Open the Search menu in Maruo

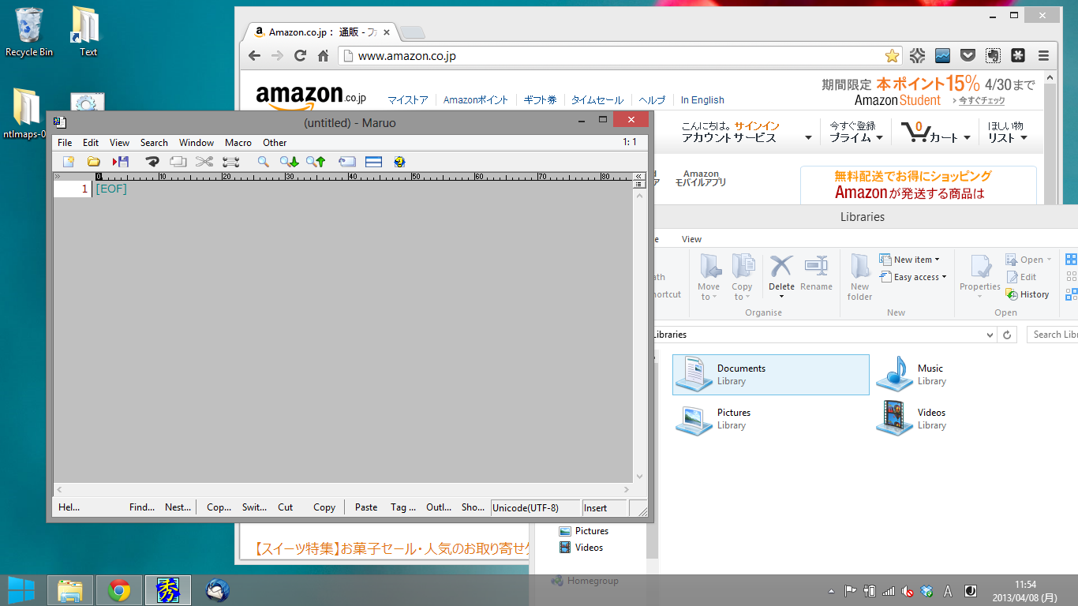pos(154,143)
